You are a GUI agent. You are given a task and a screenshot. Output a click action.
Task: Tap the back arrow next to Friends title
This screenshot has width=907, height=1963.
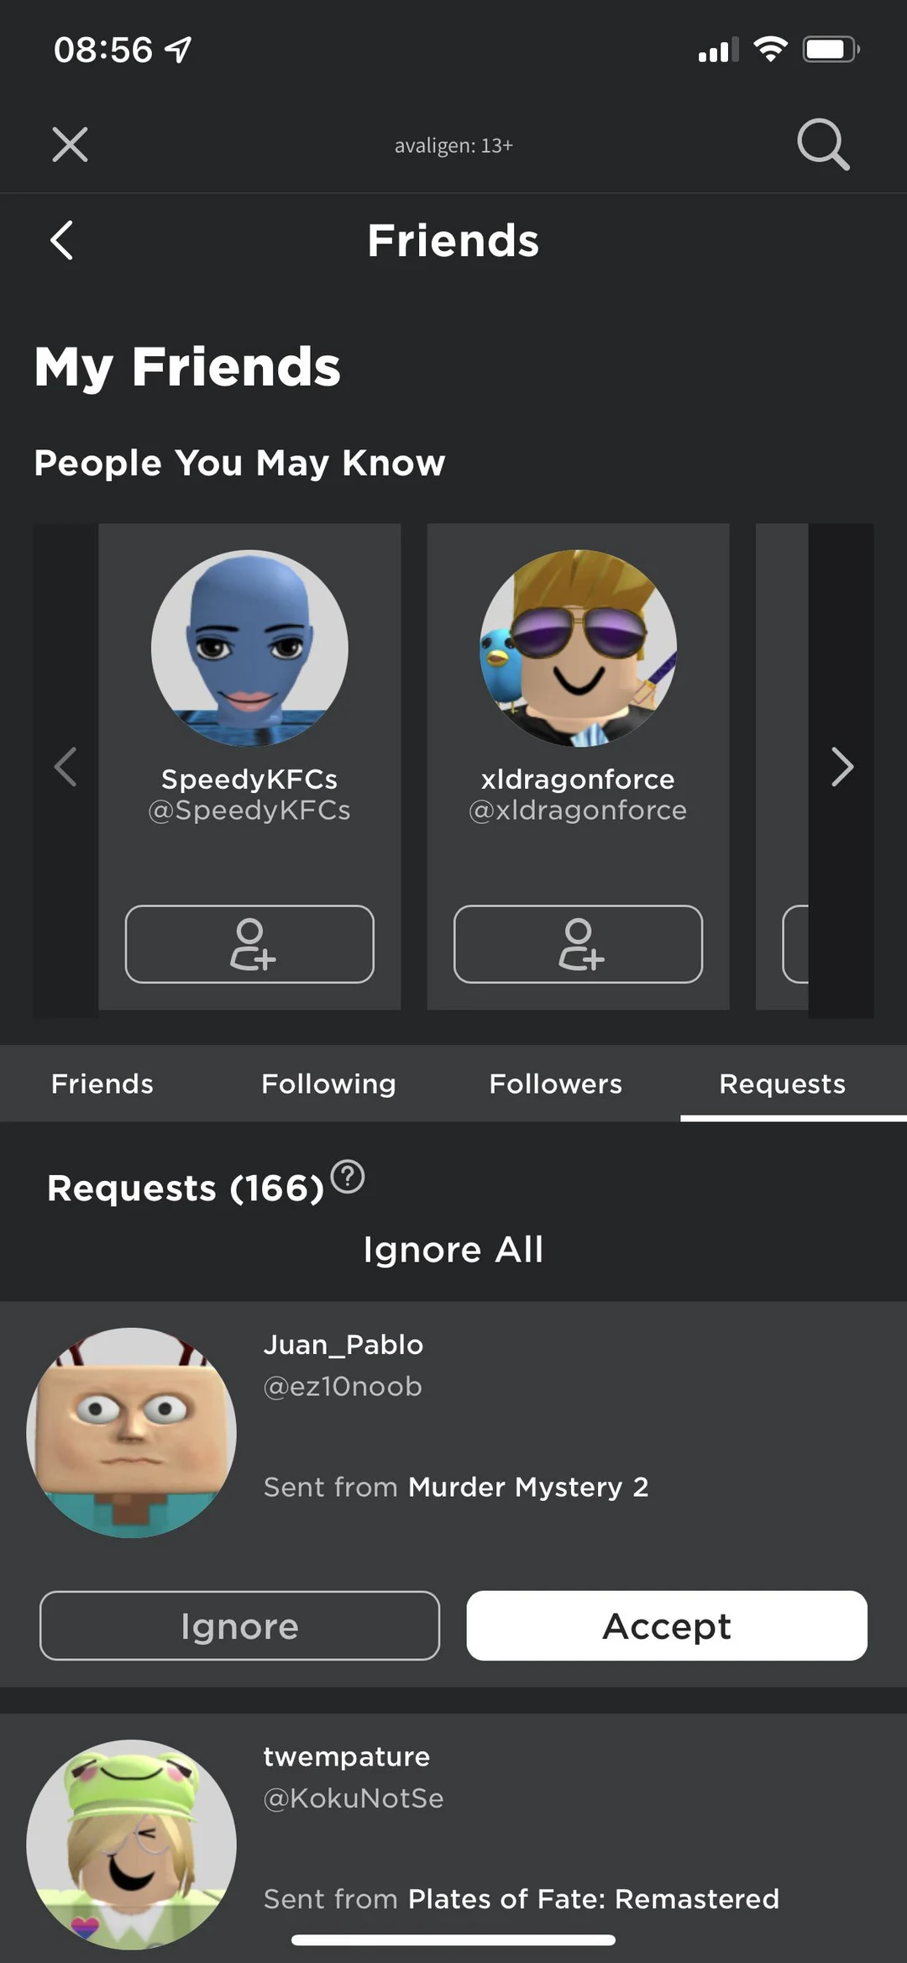(x=61, y=240)
